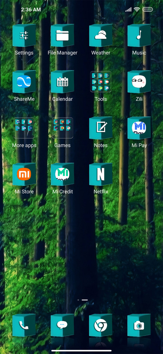Tap the battery indicator in status bar
163x354 pixels.
coord(147,10)
